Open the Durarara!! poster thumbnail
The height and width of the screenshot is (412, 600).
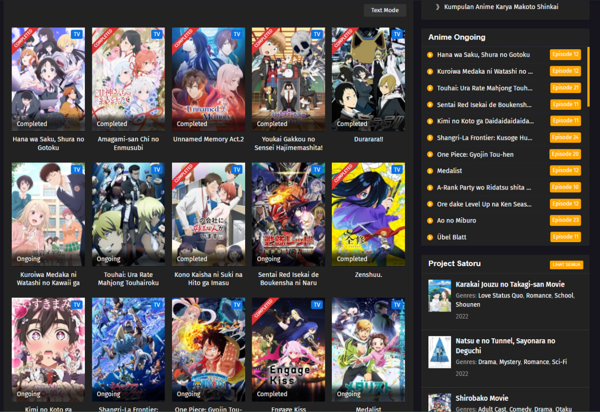point(368,79)
